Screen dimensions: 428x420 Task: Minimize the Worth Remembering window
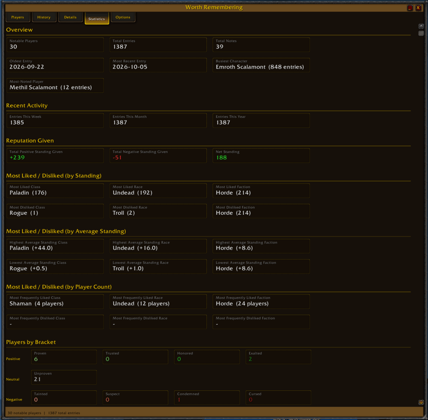pos(410,8)
